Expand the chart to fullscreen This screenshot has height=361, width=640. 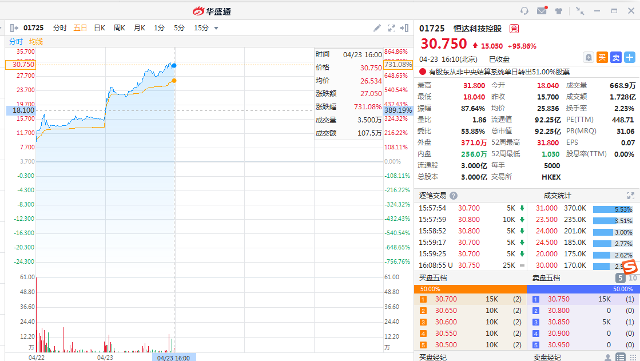point(391,28)
